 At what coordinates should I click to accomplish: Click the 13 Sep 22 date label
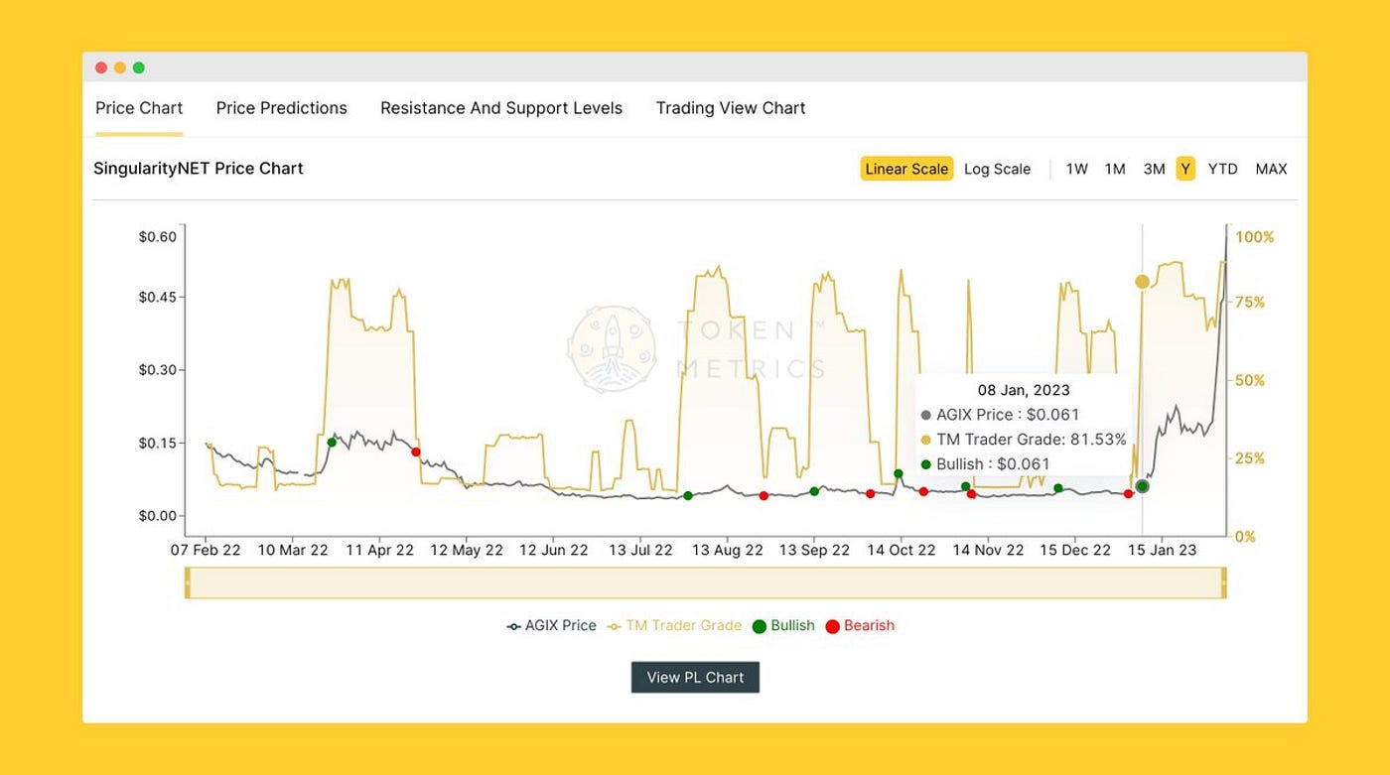pyautogui.click(x=815, y=550)
